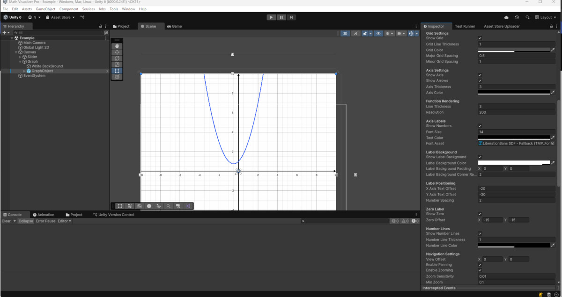Select the Move tool in the Scene toolbar

pyautogui.click(x=117, y=52)
